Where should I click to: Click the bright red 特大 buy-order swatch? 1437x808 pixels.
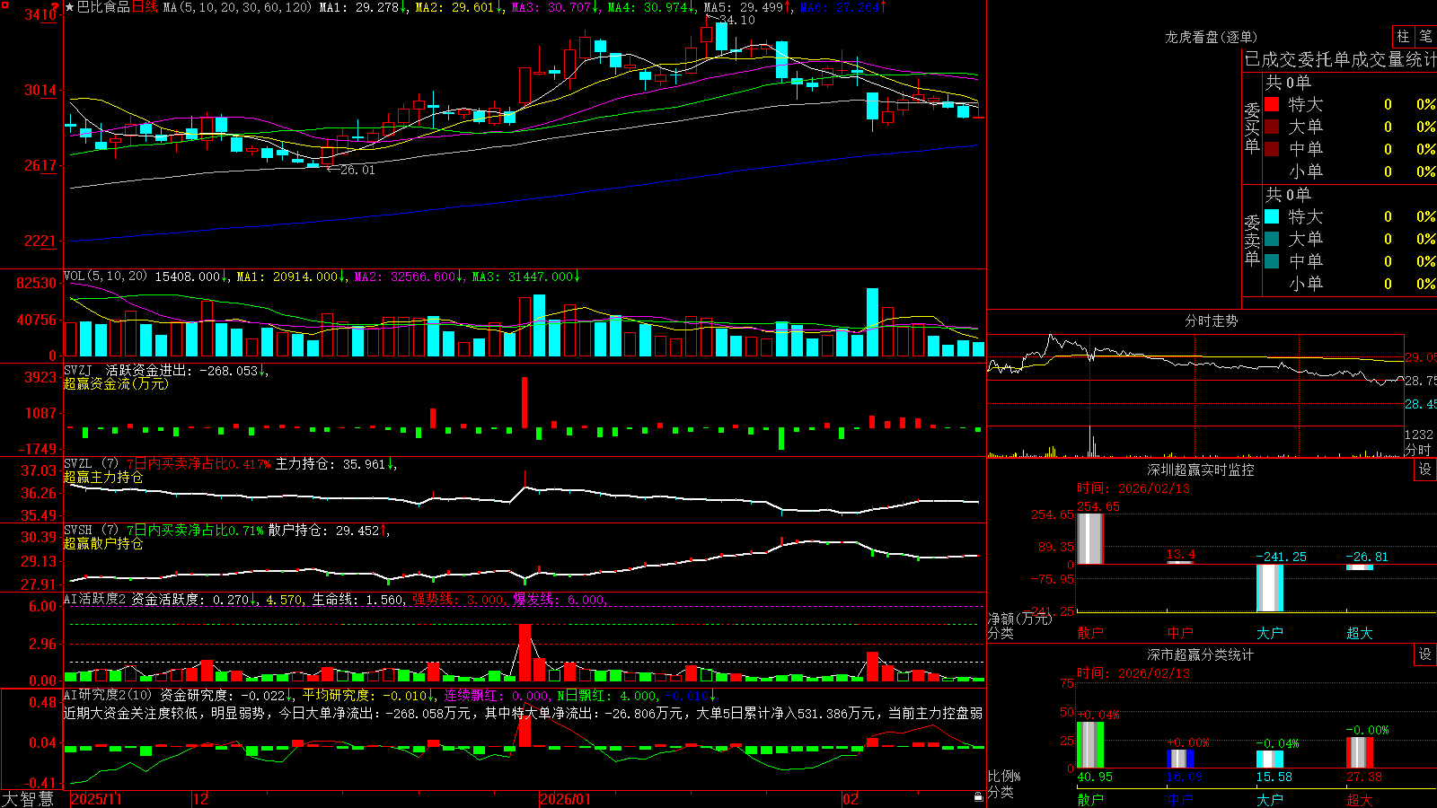[1272, 104]
